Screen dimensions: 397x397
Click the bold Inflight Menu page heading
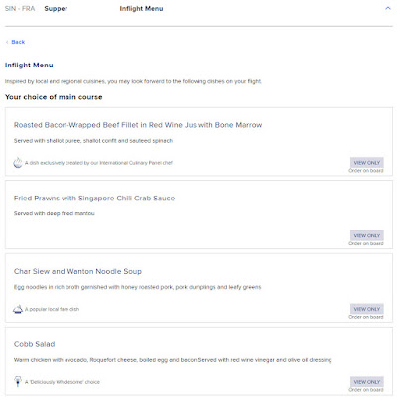pyautogui.click(x=29, y=66)
